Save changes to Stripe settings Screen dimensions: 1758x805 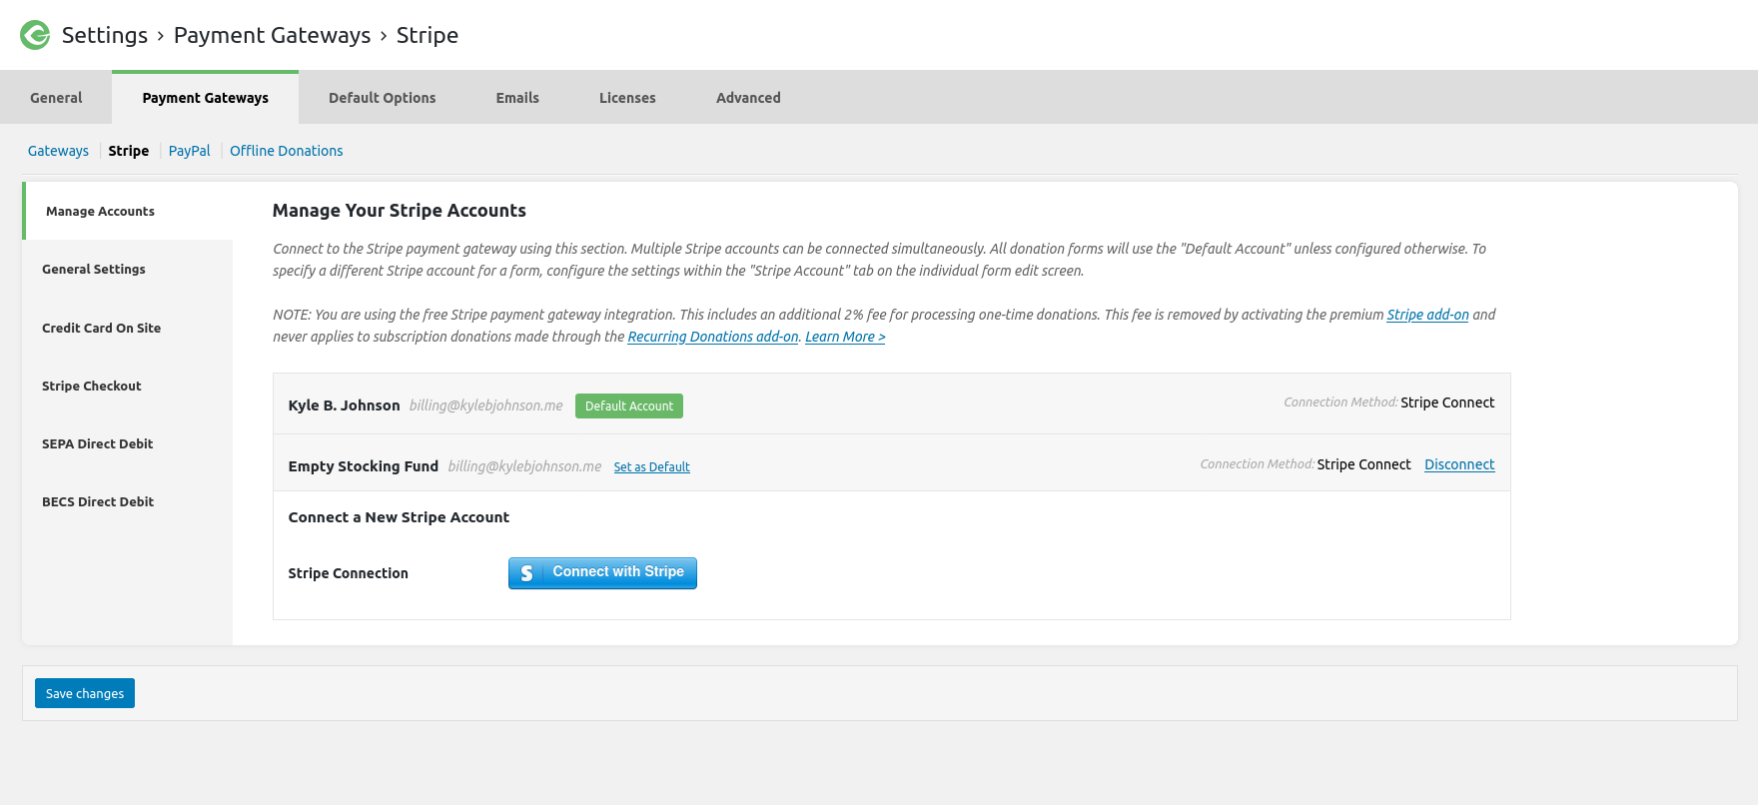pyautogui.click(x=85, y=693)
